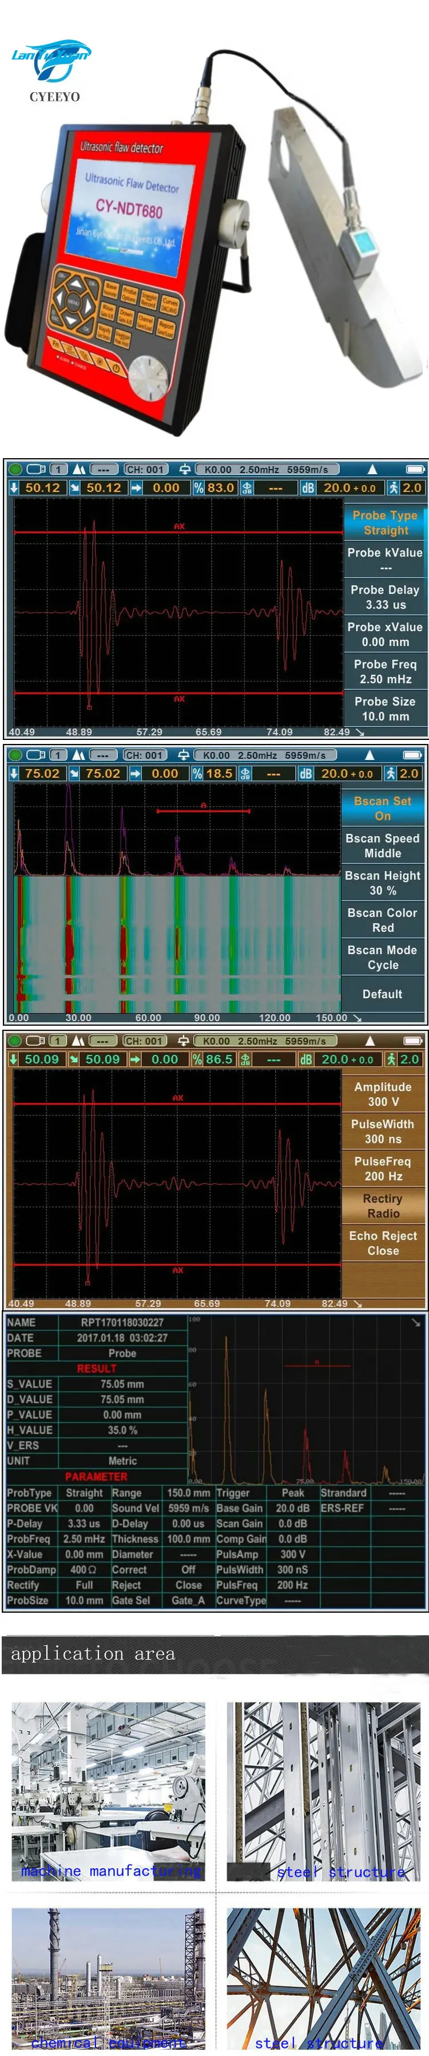This screenshot has height=2056, width=429.
Task: Toggle Bscan Set On
Action: (383, 809)
